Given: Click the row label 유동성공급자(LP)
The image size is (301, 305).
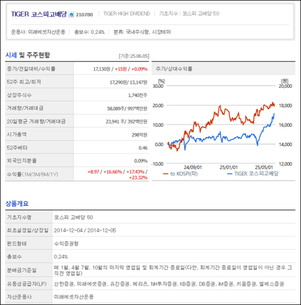Looking at the screenshot, I should point(26,284).
